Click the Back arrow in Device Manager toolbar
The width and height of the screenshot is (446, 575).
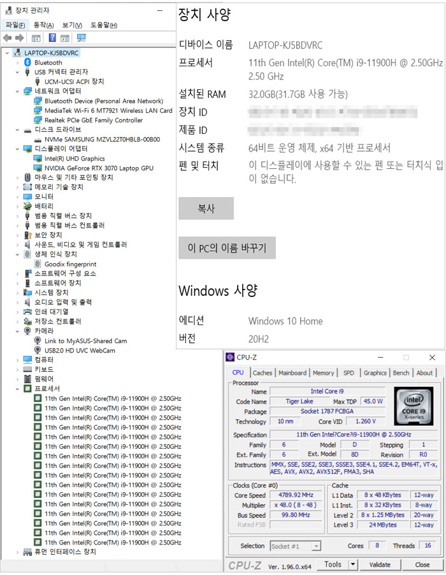(8, 38)
